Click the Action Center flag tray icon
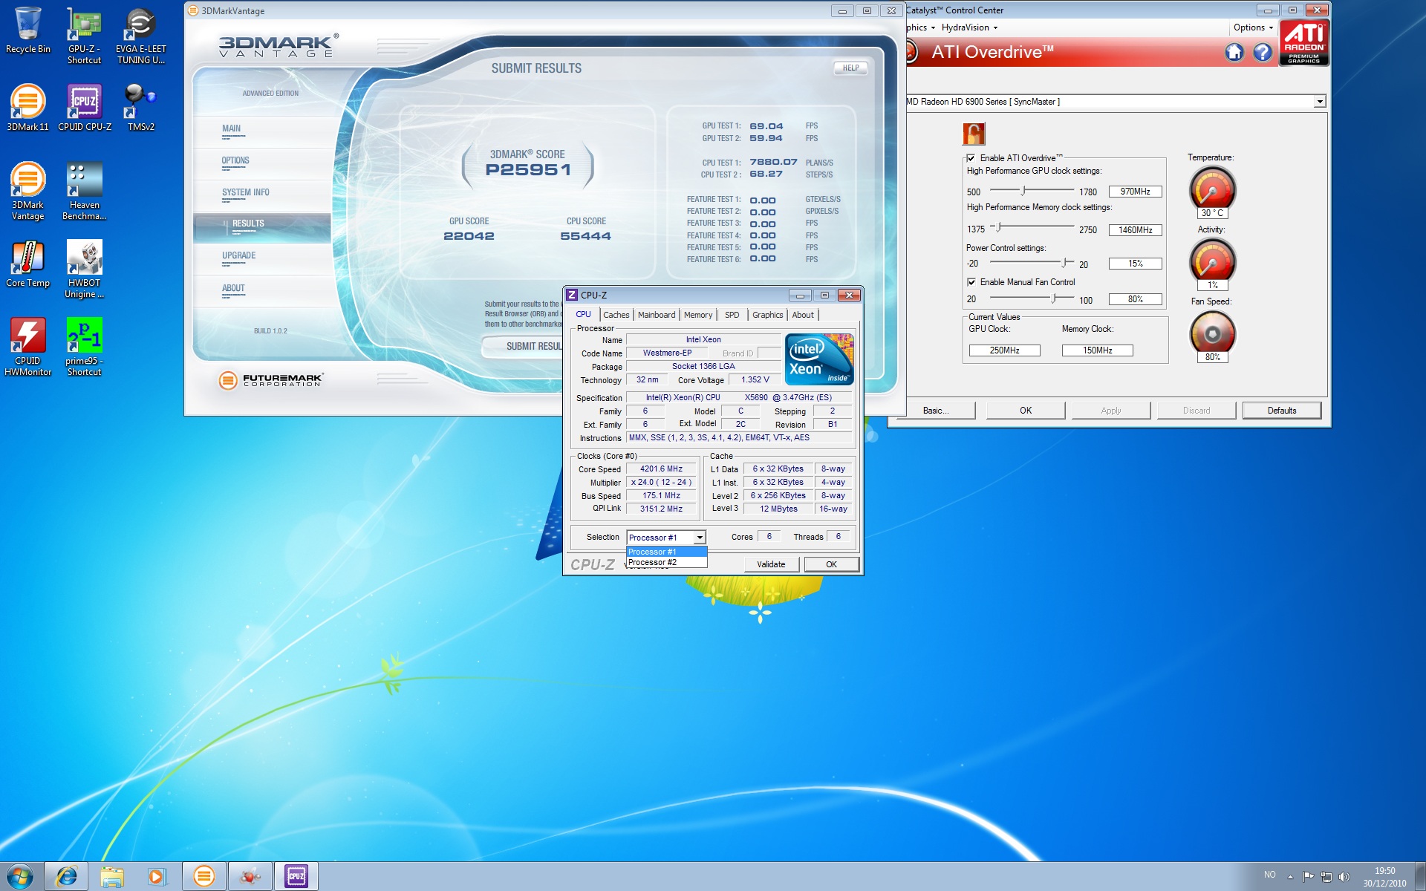Image resolution: width=1426 pixels, height=891 pixels. click(x=1309, y=877)
